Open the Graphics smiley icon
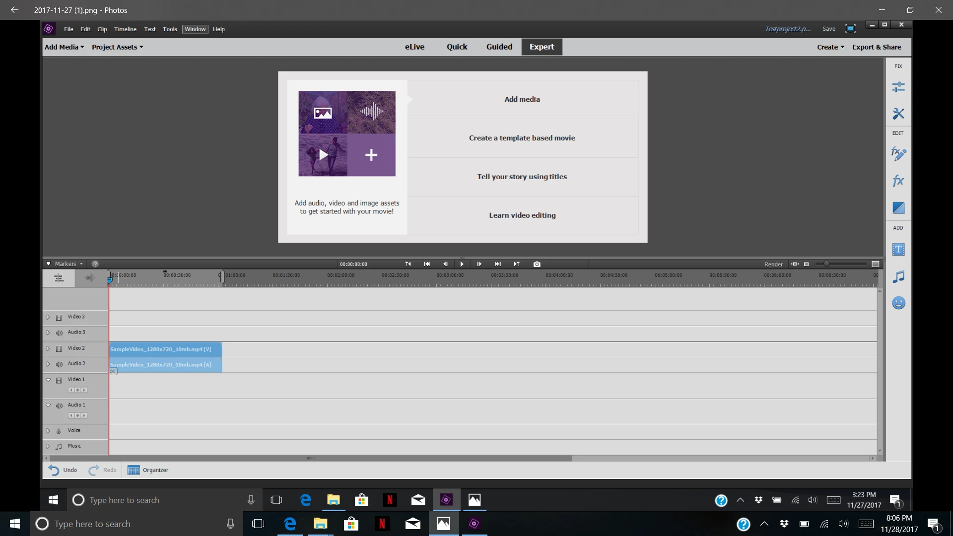This screenshot has height=536, width=953. (898, 303)
